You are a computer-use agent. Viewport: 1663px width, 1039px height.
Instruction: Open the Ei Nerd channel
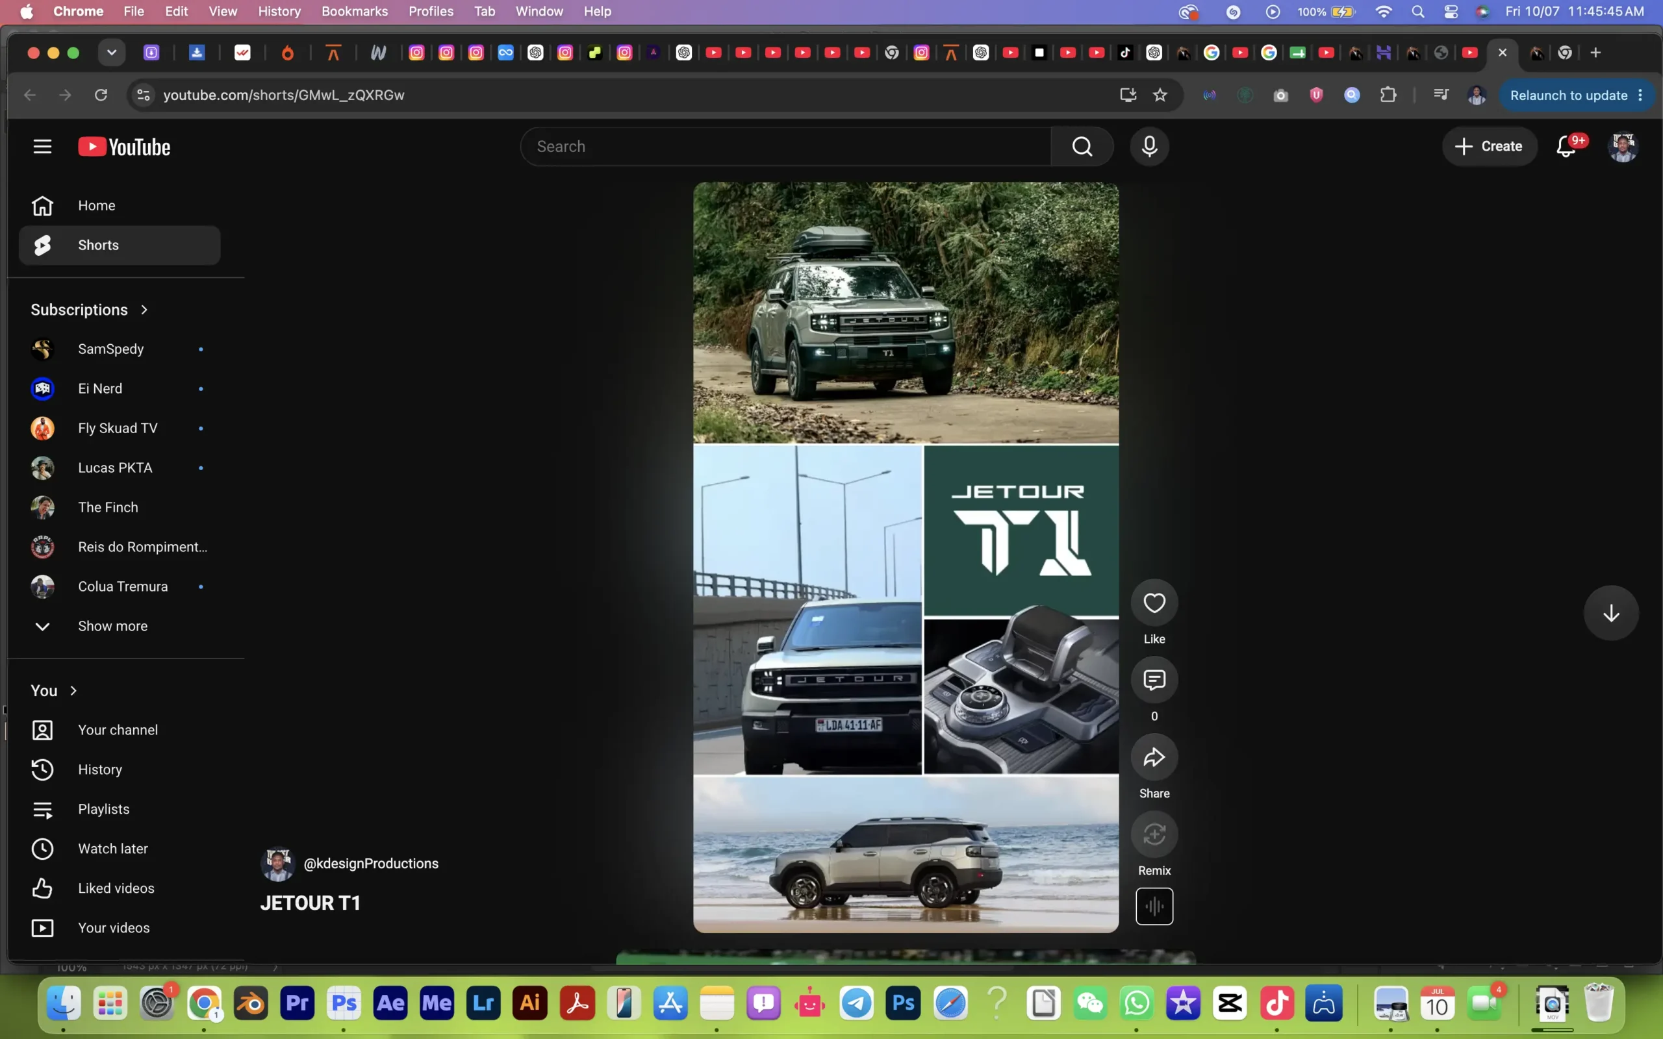pyautogui.click(x=120, y=389)
